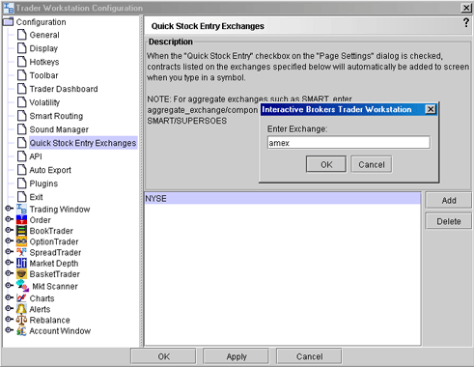Expand the Alerts tree node
The image size is (474, 367).
(x=10, y=308)
